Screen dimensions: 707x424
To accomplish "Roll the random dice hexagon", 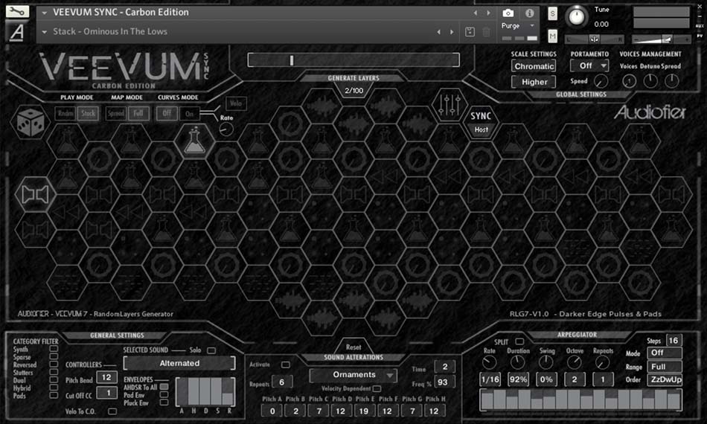I will point(31,122).
